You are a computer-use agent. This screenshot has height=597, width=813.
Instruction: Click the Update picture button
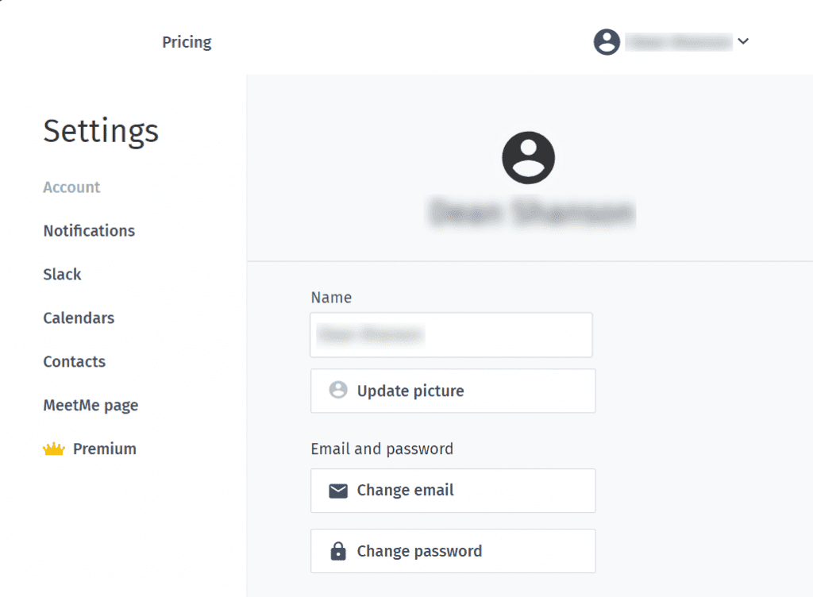(x=453, y=391)
